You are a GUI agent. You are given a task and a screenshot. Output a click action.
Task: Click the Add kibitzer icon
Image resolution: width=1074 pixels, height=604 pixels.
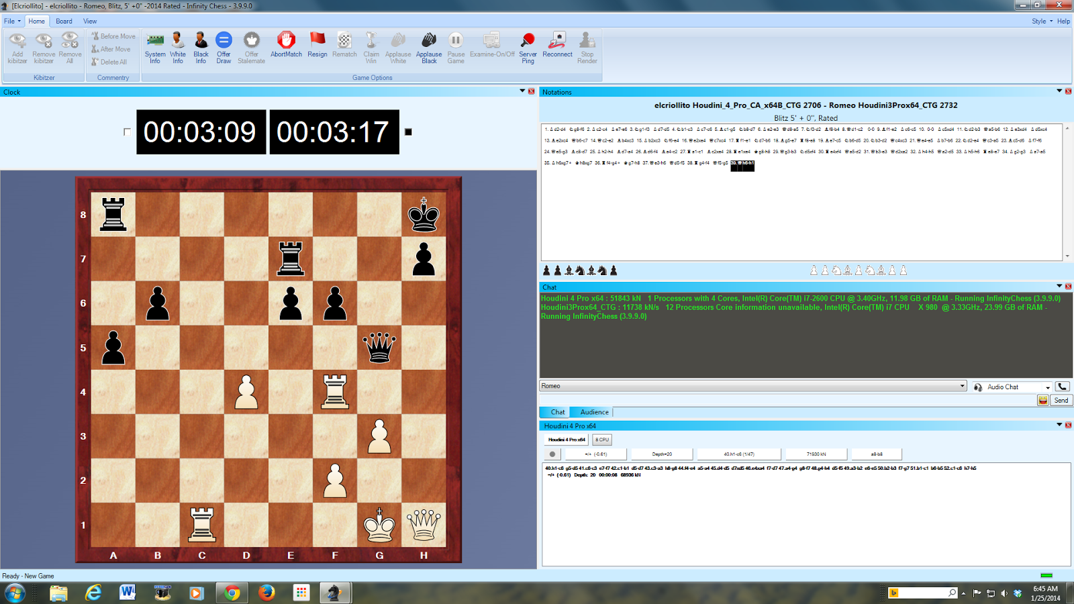pos(17,48)
